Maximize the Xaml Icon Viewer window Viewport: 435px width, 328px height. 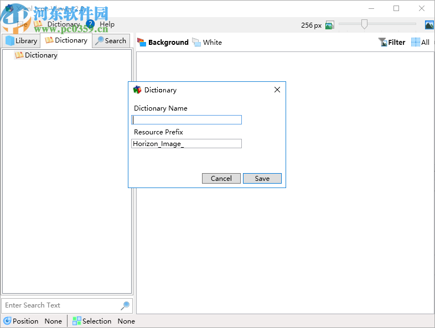(396, 8)
